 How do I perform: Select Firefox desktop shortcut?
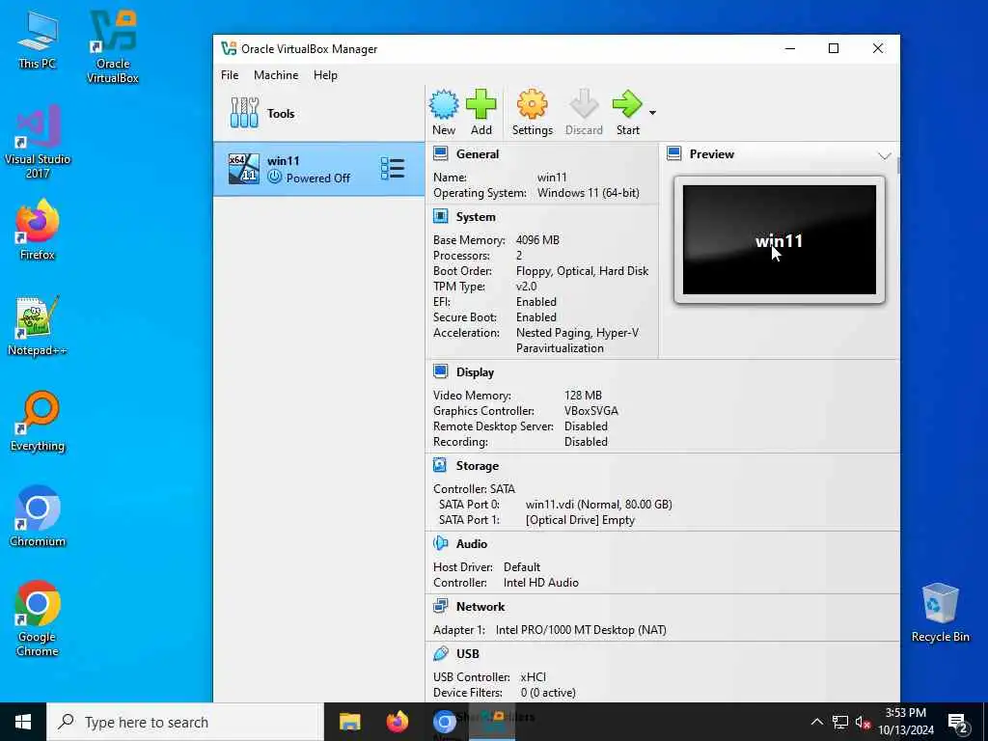(x=38, y=230)
